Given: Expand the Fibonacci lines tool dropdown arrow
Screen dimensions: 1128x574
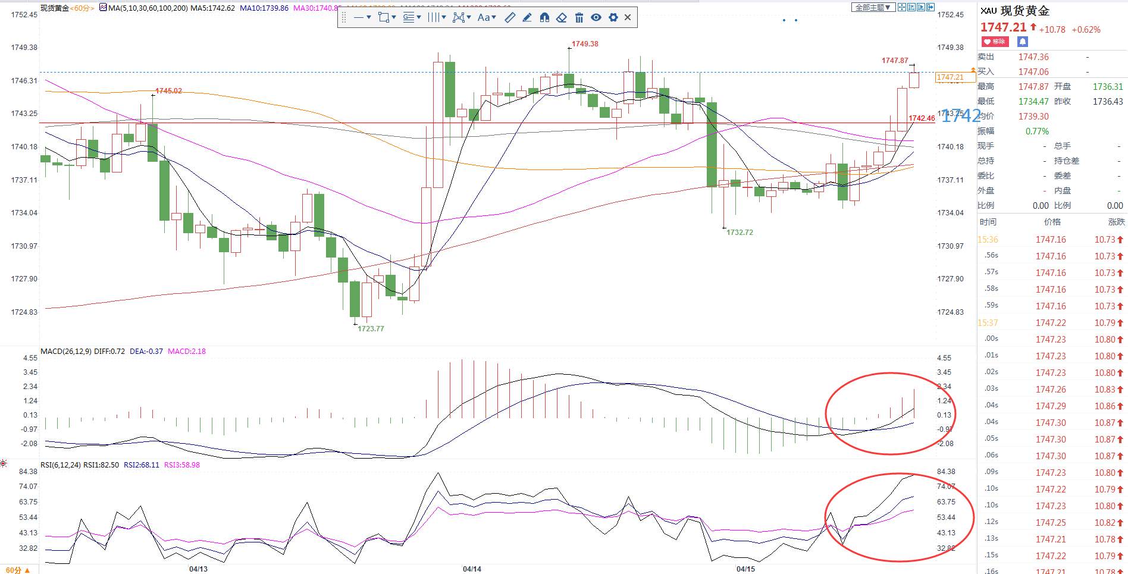Looking at the screenshot, I should pos(419,18).
